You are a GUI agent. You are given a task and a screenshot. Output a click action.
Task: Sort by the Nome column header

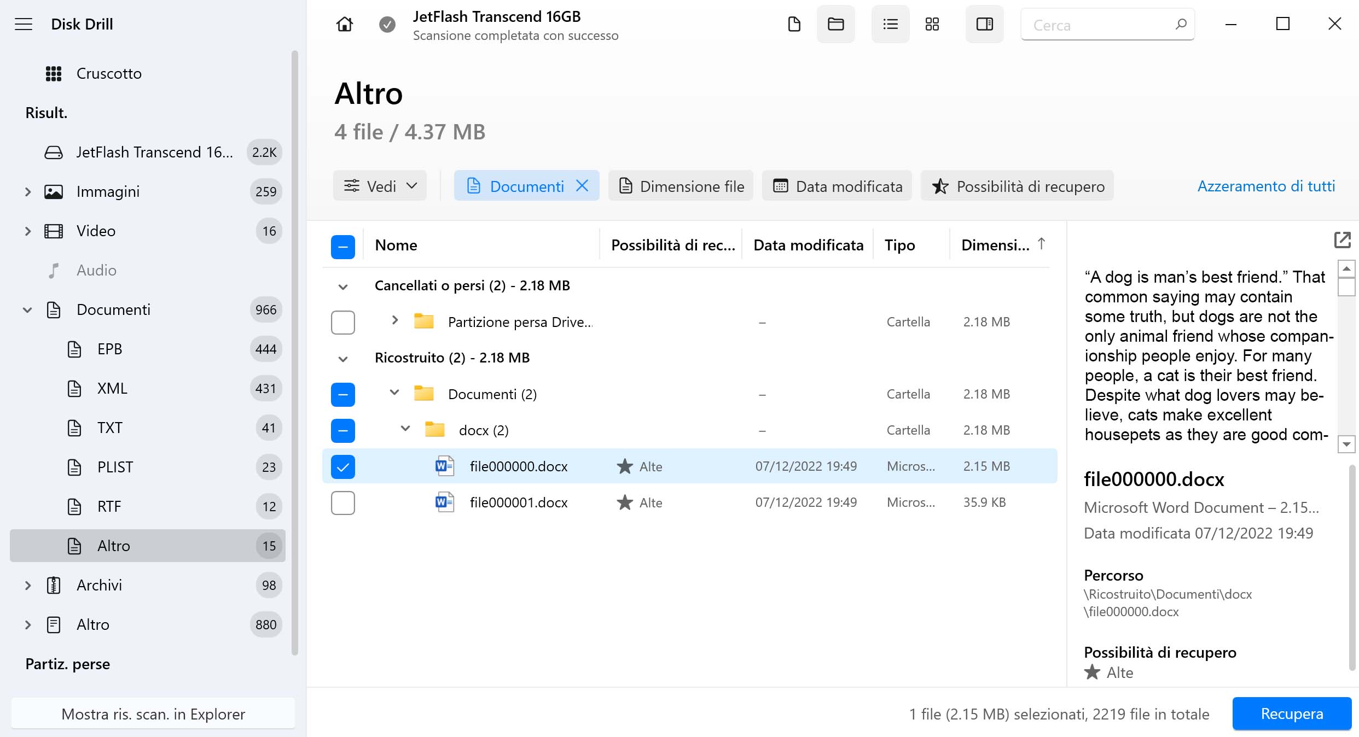[396, 245]
